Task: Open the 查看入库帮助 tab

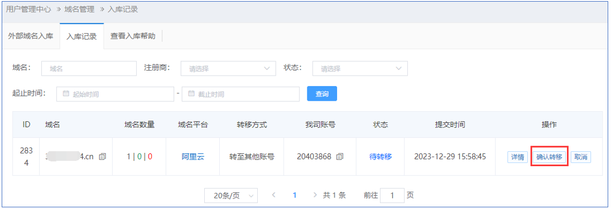Action: tap(133, 37)
